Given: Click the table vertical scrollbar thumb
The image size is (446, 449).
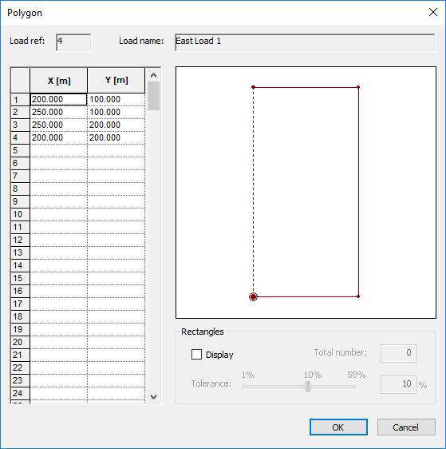Looking at the screenshot, I should click(154, 96).
